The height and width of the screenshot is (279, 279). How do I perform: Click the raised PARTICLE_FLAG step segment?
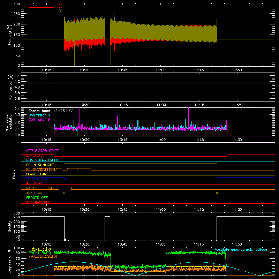click(x=65, y=187)
